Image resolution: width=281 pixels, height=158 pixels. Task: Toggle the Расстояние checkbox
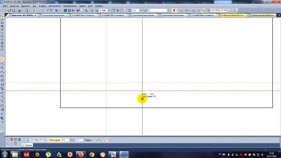[x=48, y=140]
